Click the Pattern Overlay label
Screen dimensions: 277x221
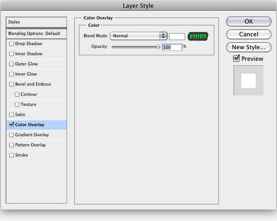[x=30, y=145]
